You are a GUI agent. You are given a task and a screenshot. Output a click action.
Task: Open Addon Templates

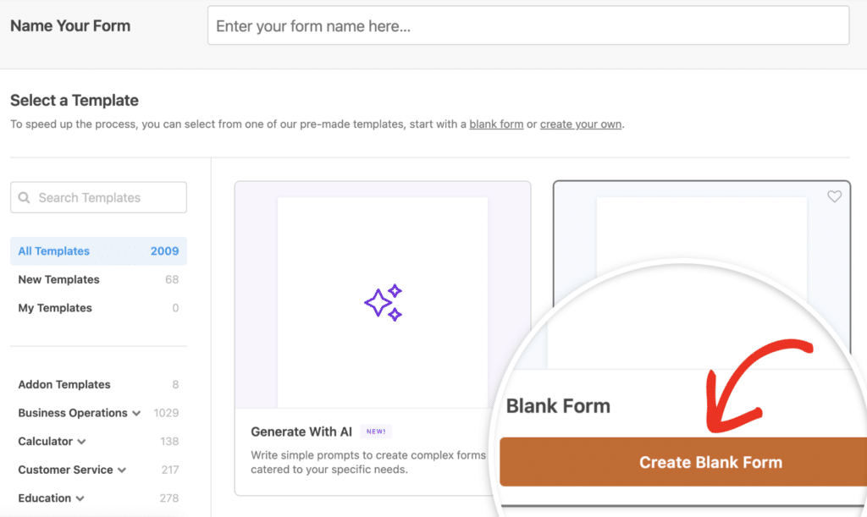(64, 384)
